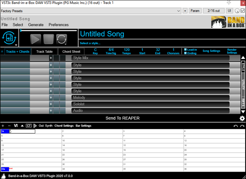Toggle the Ending checkbox

185,53
